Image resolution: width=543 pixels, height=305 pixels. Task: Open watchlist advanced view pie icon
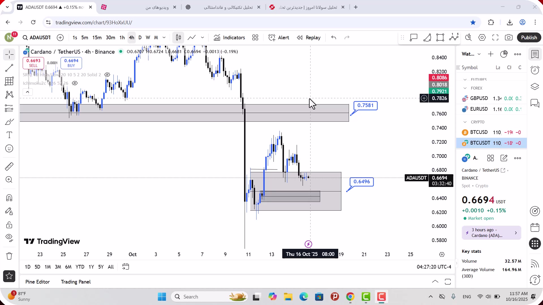point(504,54)
